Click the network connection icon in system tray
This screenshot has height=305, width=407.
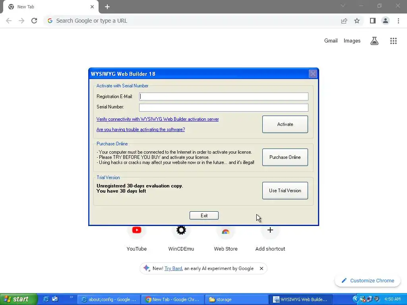(x=369, y=299)
